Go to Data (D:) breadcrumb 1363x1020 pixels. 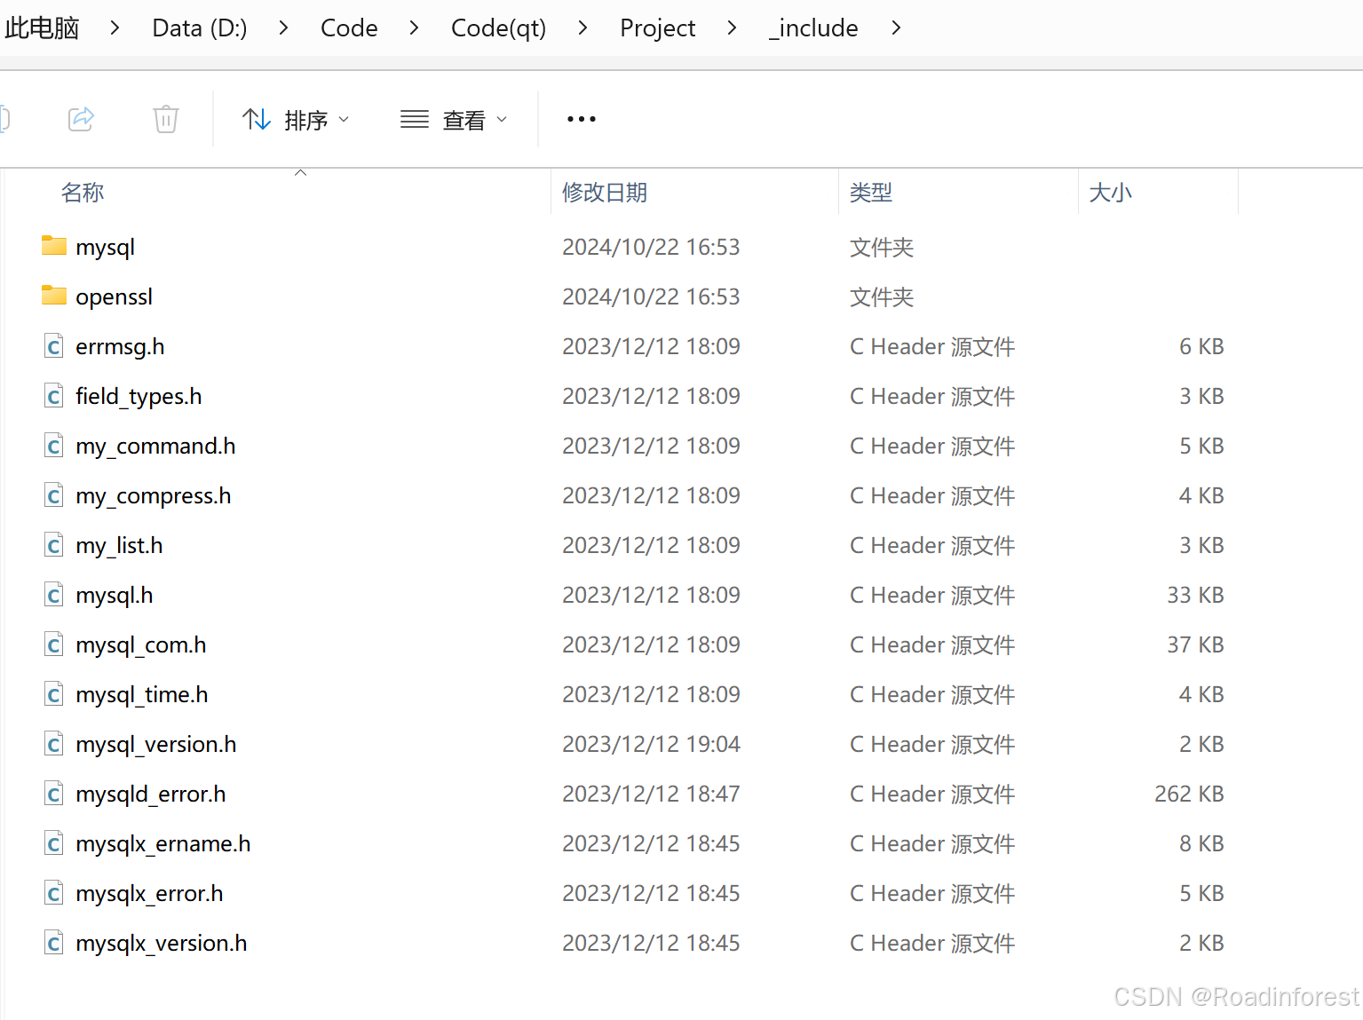[x=200, y=28]
